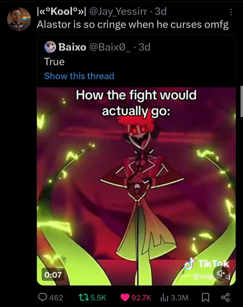Open the |«°Kool°»| display name
This screenshot has width=243, height=307.
(x=62, y=12)
